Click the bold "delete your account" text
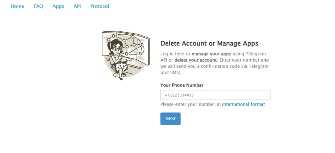This screenshot has height=153, width=335. (195, 60)
